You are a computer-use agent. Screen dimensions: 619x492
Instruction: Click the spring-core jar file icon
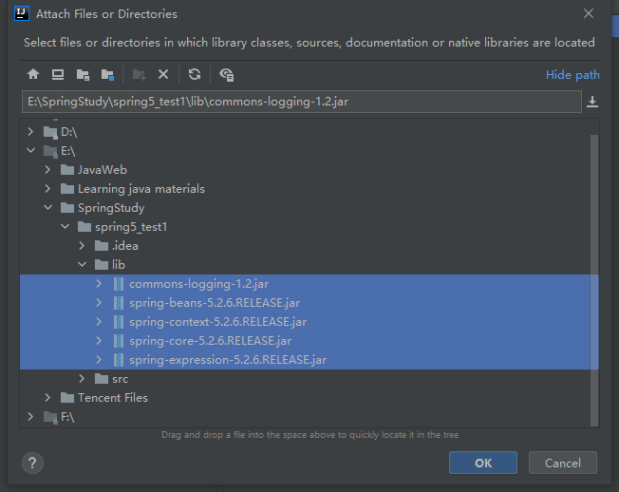click(119, 341)
